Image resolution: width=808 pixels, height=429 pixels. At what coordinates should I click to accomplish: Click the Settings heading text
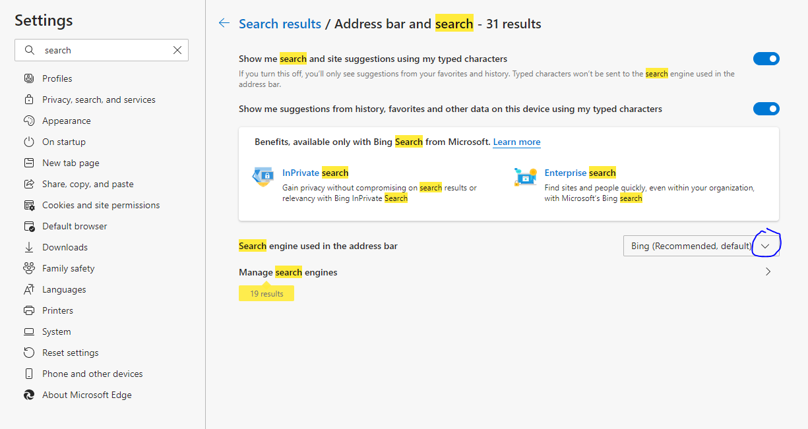44,20
